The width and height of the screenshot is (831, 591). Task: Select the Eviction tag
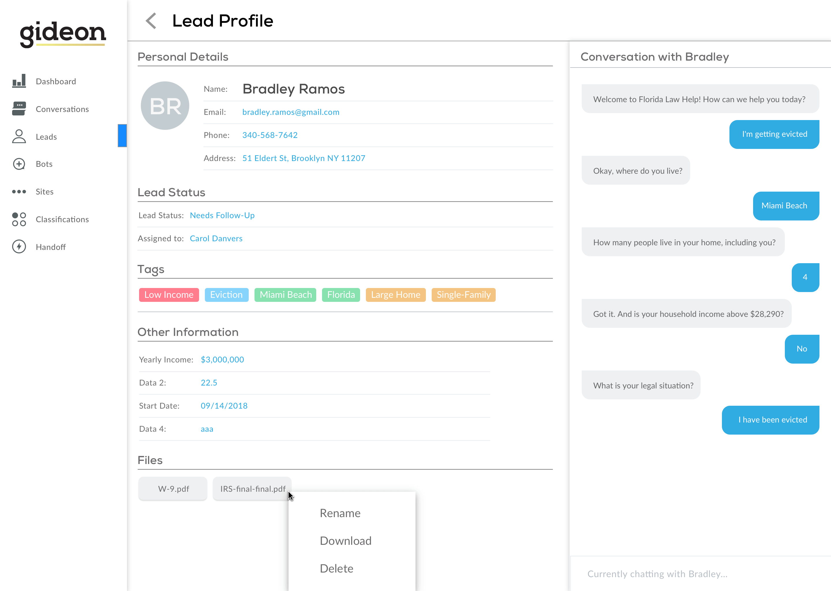coord(226,295)
